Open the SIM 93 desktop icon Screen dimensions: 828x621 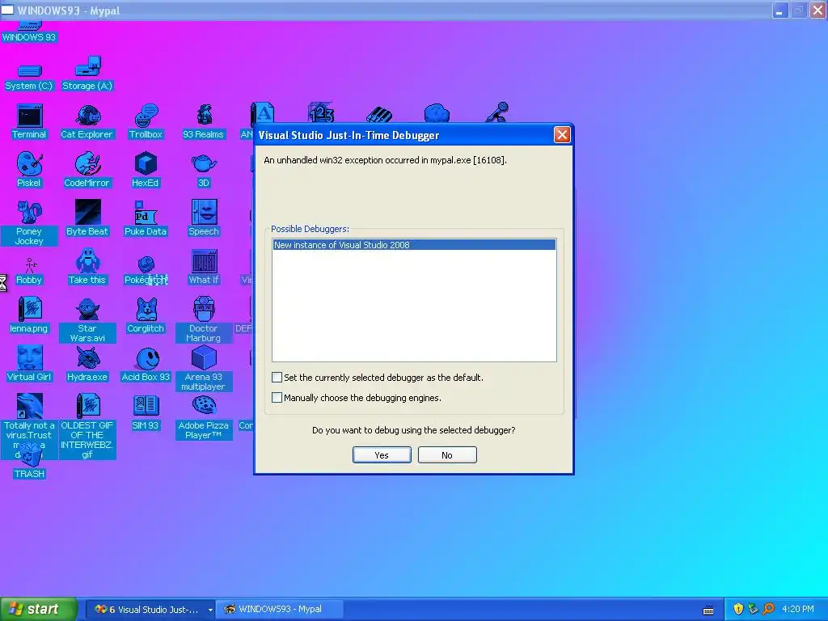point(146,412)
